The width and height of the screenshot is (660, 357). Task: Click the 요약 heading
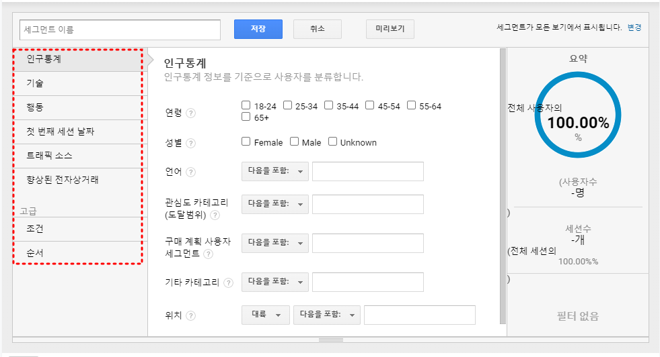(x=578, y=59)
